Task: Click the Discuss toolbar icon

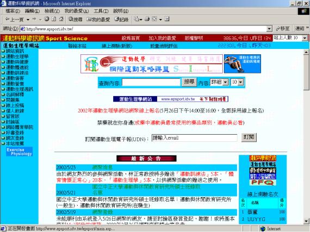Action: 168,19
